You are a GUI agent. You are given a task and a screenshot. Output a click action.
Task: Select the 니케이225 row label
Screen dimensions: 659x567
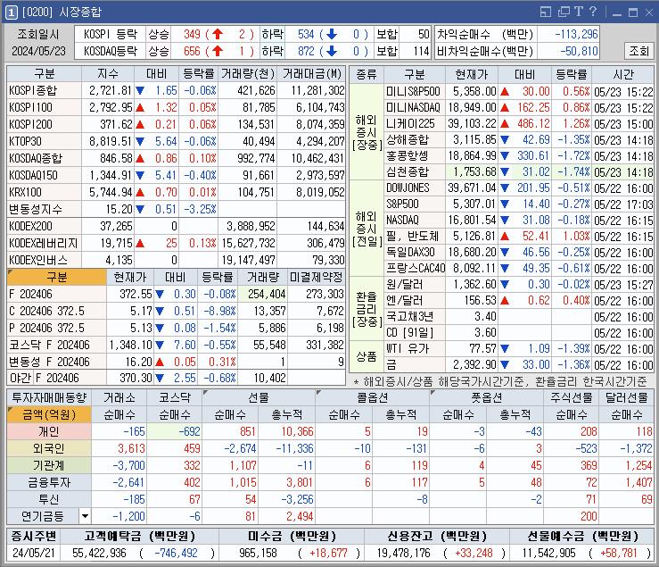(x=415, y=124)
